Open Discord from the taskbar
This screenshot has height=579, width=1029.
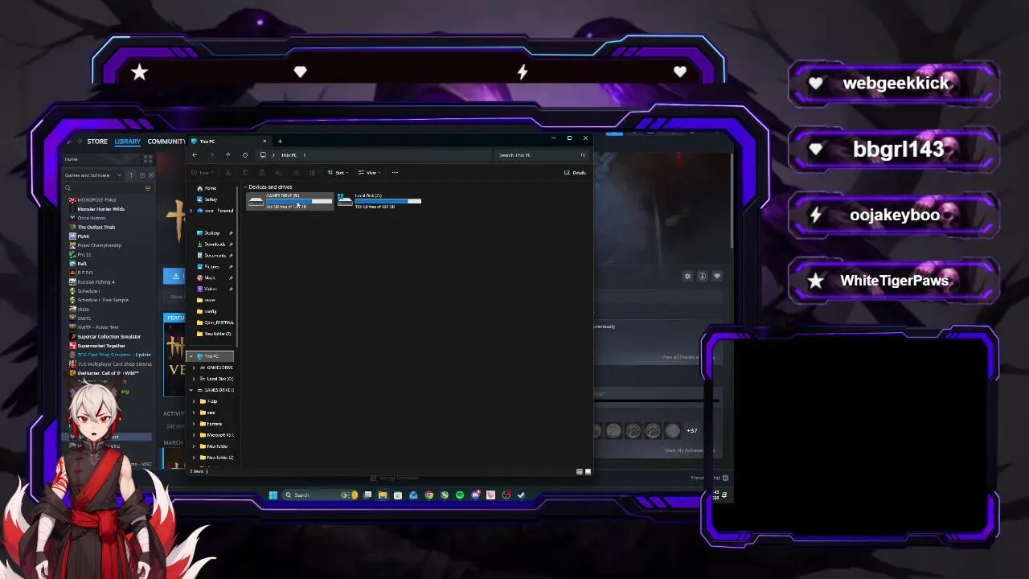pos(475,495)
